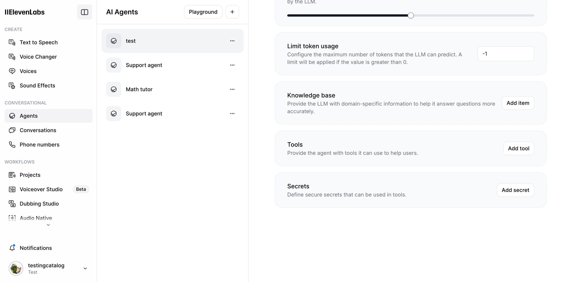Open the Playground button
This screenshot has height=282, width=573.
point(203,12)
